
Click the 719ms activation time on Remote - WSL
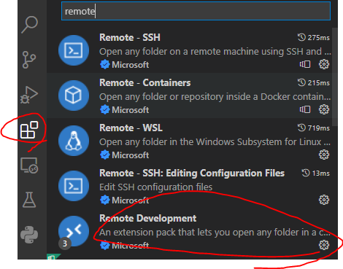314,128
